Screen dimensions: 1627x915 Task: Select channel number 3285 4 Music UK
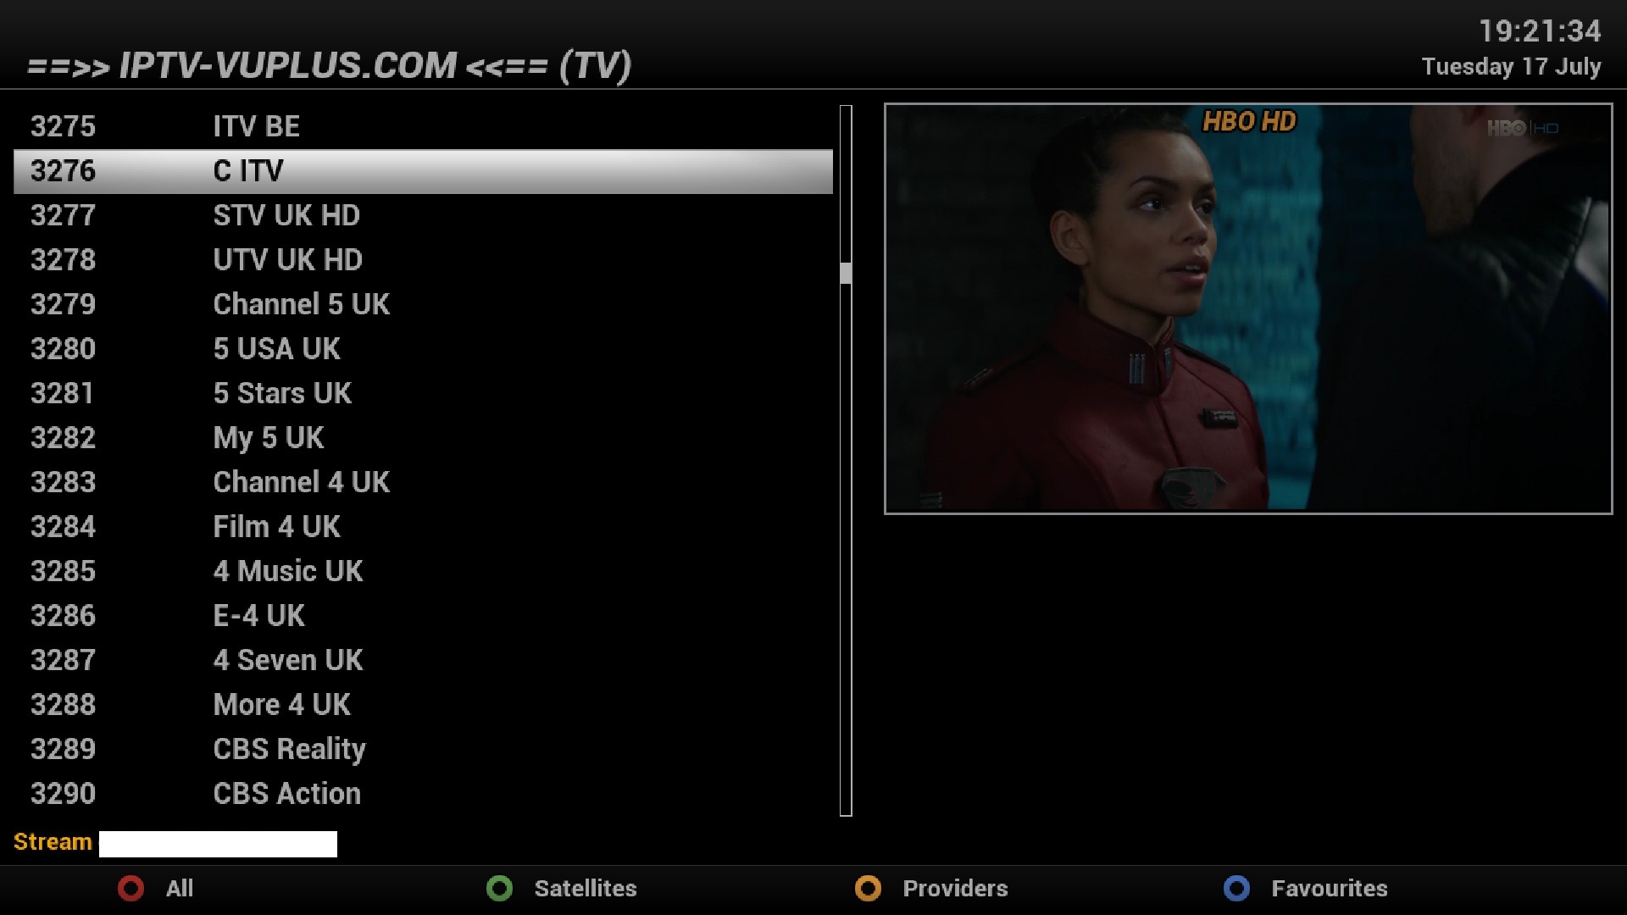[423, 571]
